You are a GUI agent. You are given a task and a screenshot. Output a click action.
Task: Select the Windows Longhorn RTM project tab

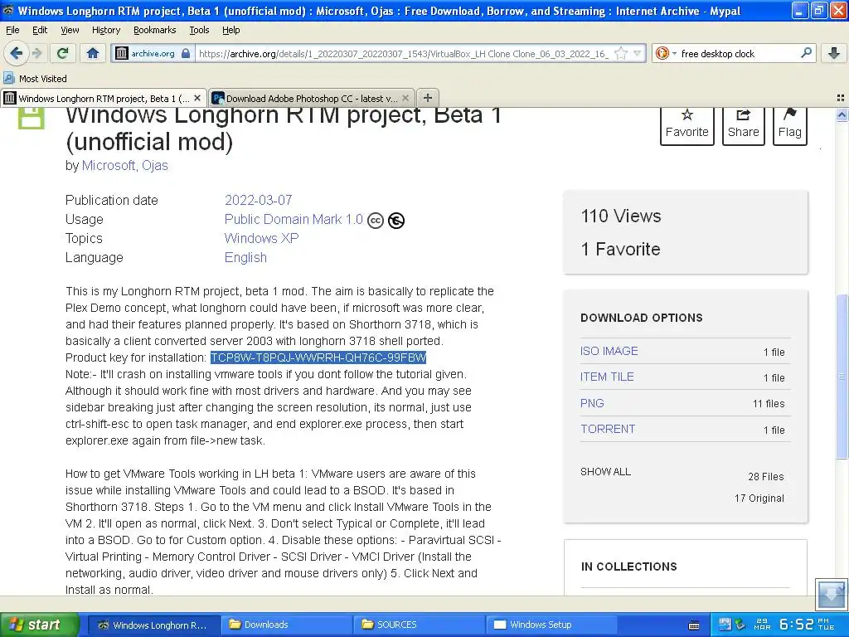(x=104, y=98)
